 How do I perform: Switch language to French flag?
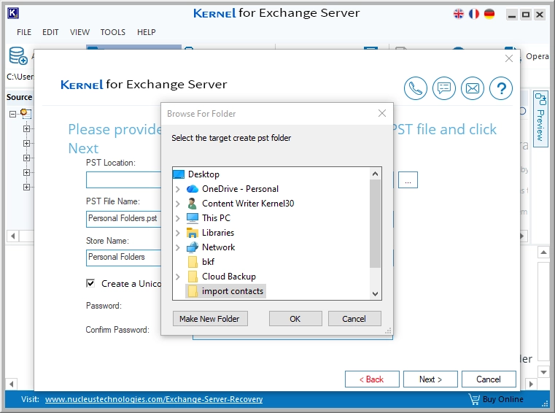point(474,14)
